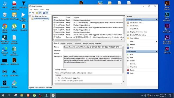Open Recycle Bin desktop icon
Screen dimensions: 174x98
pos(5,16)
